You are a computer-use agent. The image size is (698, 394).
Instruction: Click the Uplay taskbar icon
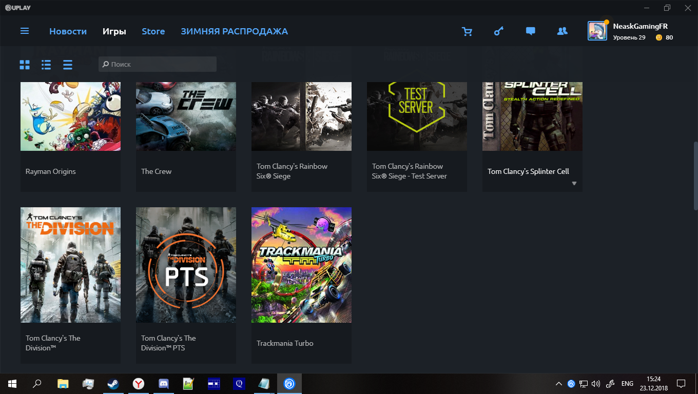(x=289, y=383)
